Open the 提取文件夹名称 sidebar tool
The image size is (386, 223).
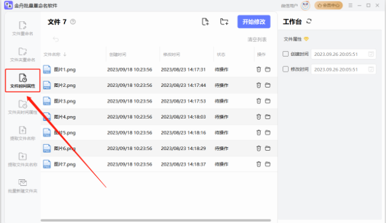point(23,160)
